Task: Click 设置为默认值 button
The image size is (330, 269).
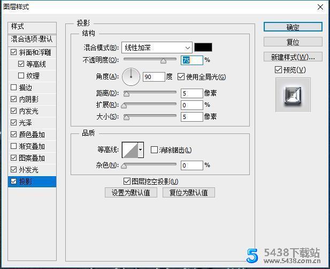Action: point(131,193)
